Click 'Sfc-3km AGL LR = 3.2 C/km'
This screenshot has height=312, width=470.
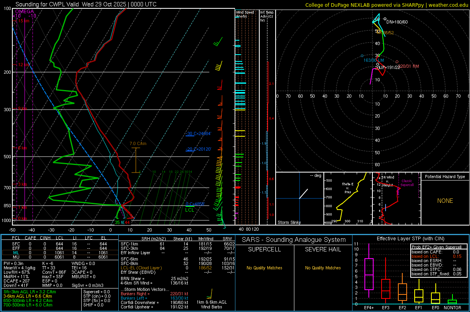[x=30, y=292]
